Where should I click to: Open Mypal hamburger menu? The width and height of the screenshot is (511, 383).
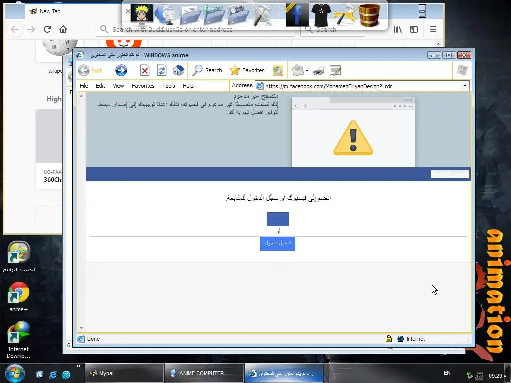tap(433, 29)
